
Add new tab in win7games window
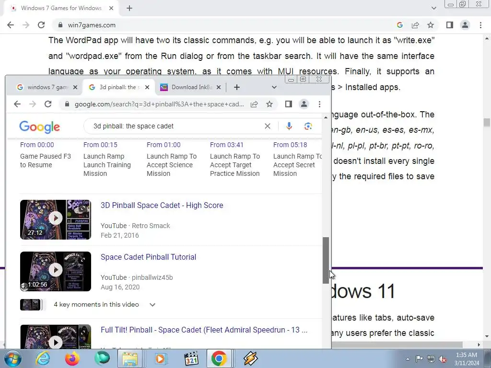[129, 8]
